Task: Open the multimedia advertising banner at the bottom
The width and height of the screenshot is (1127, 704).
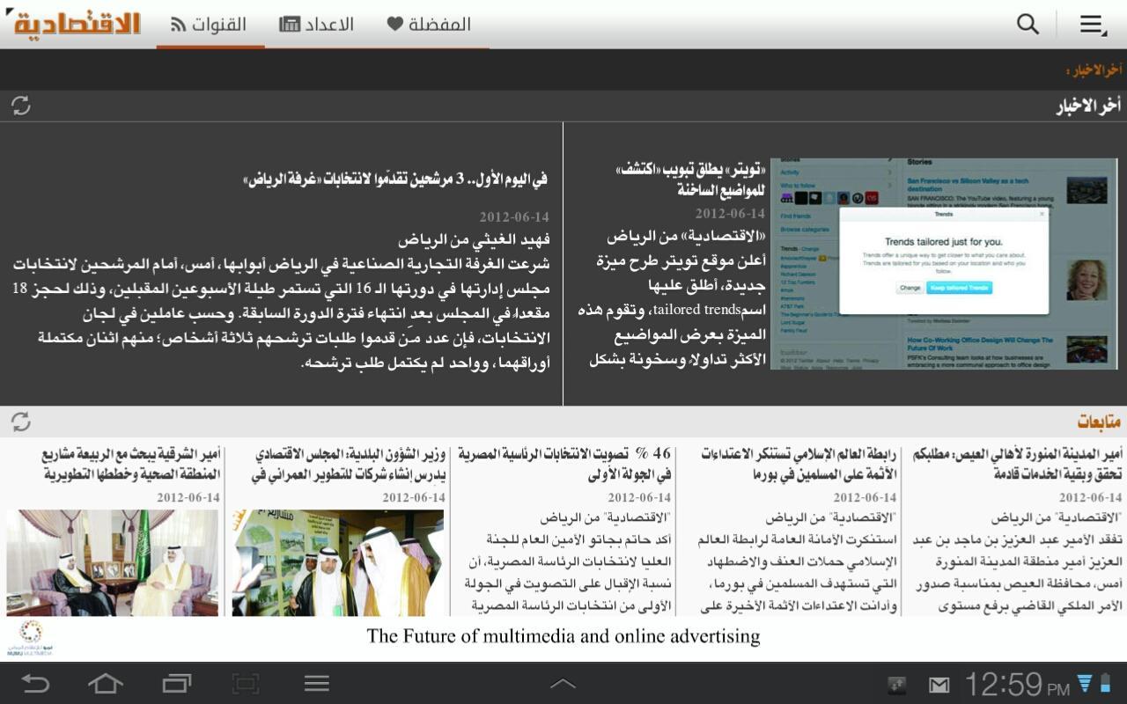Action: [563, 635]
